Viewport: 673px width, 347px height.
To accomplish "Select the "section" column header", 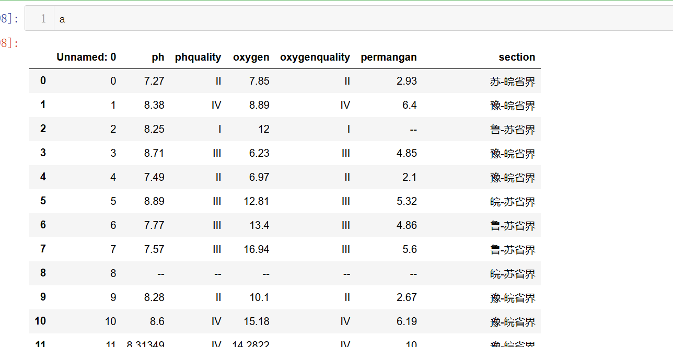I will 516,57.
